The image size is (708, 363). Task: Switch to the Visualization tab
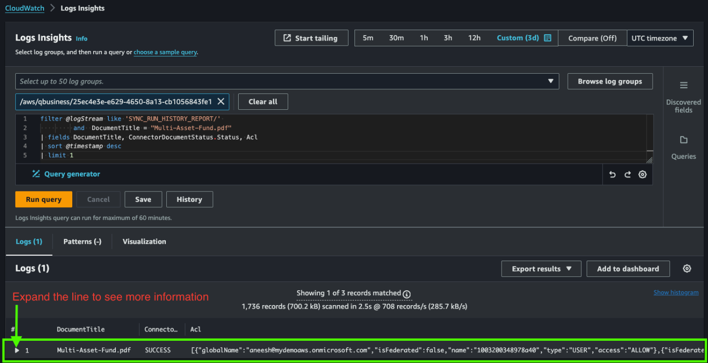pyautogui.click(x=144, y=241)
